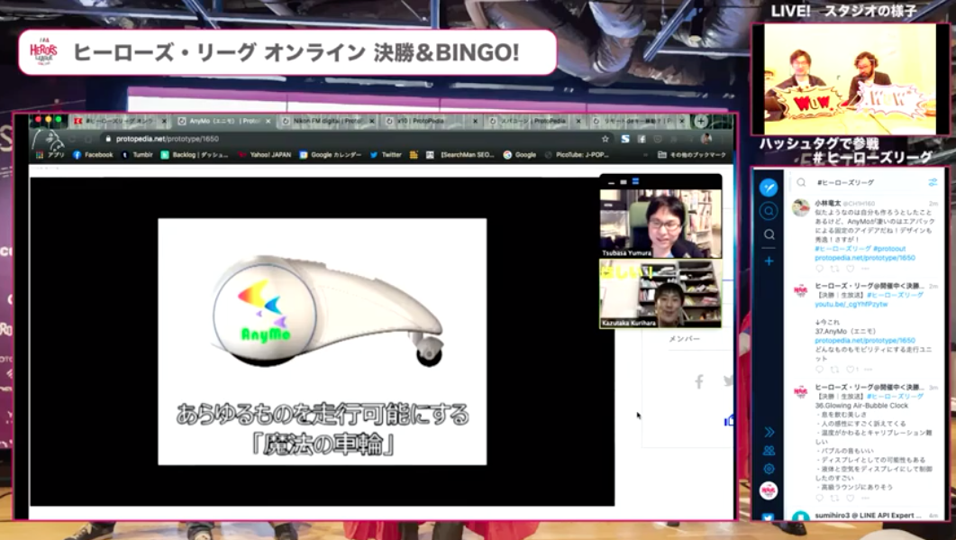
Task: Like the Glowing Air-Bubble Clock tweet
Action: (x=851, y=499)
